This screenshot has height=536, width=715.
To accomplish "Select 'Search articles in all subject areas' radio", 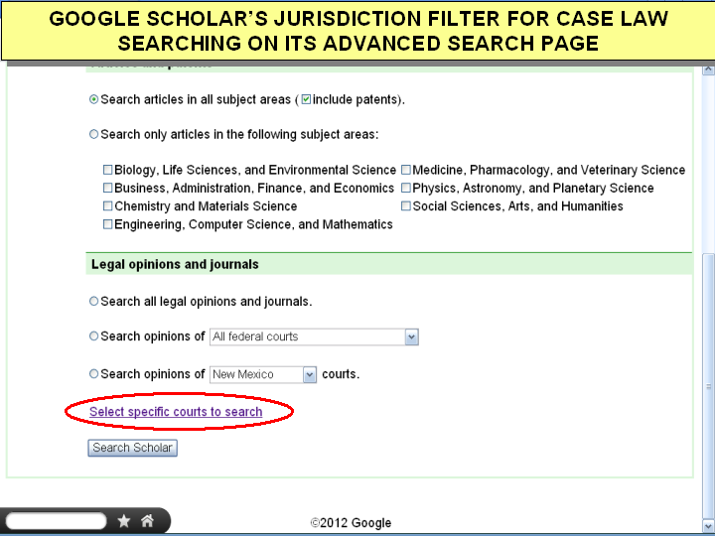I will (93, 99).
